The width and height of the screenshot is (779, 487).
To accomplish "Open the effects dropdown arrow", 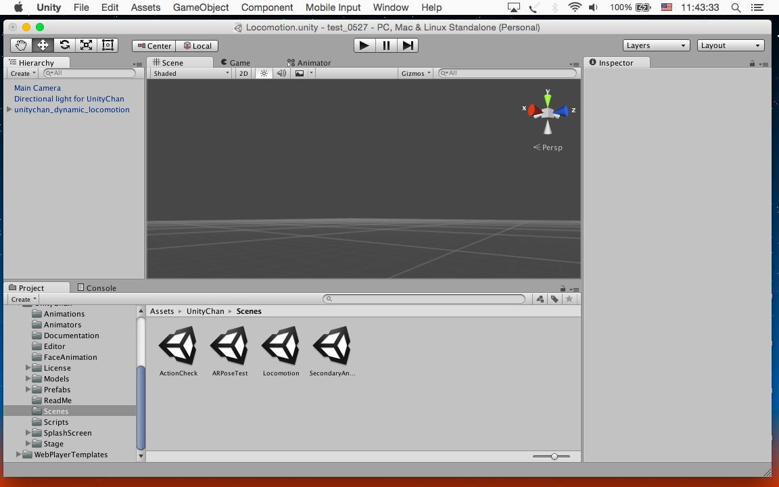I will (311, 73).
